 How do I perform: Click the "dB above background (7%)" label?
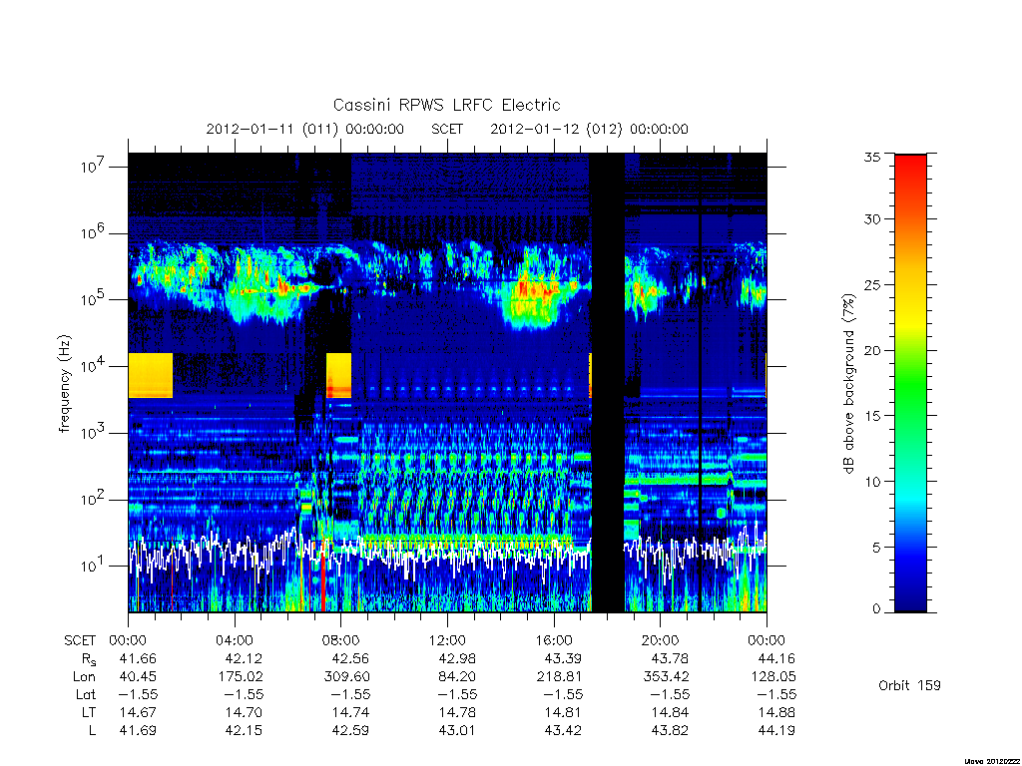(x=848, y=384)
